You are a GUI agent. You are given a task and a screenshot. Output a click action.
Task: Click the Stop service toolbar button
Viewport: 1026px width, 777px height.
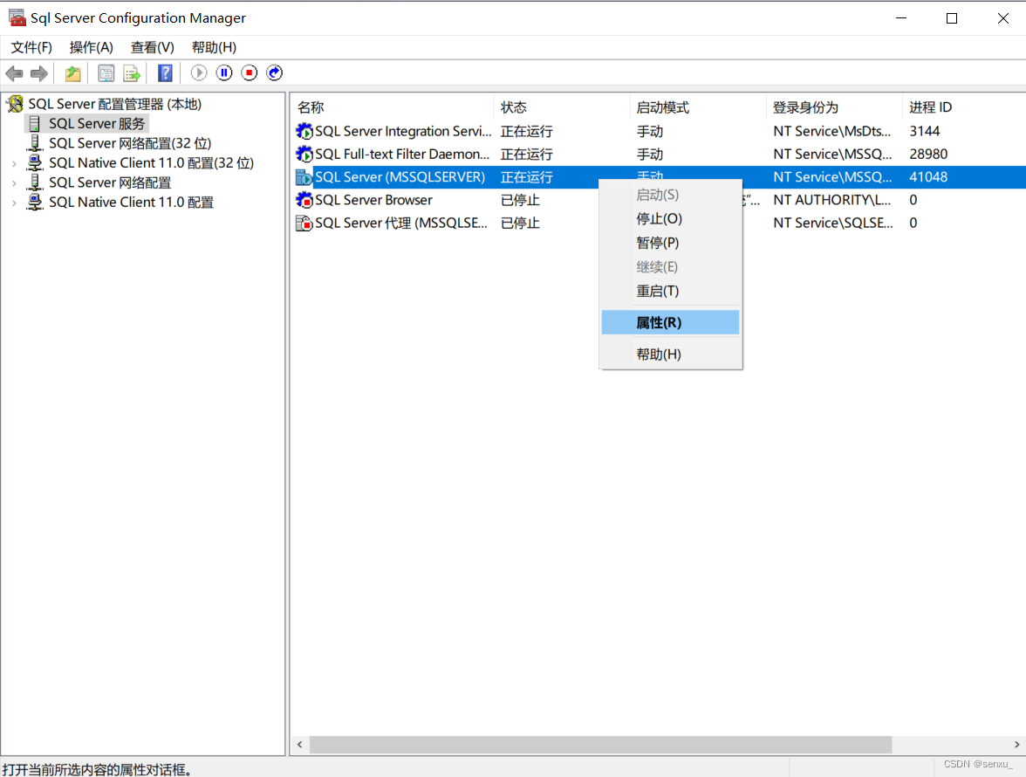pos(250,72)
